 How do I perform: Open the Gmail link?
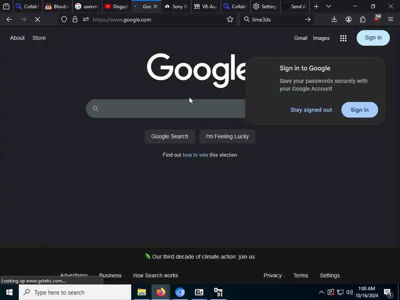click(300, 38)
